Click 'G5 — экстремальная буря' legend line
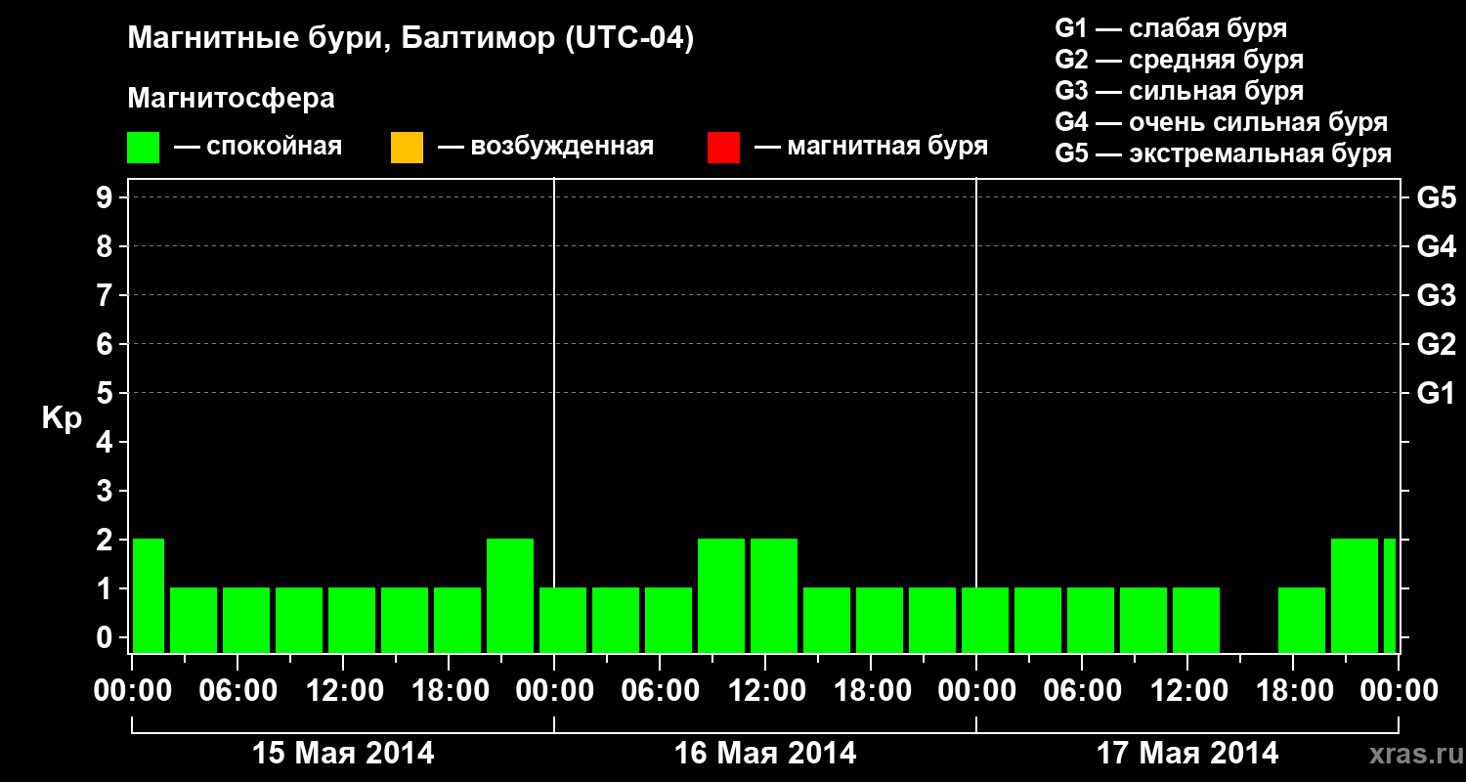The image size is (1466, 782). coord(1224,153)
